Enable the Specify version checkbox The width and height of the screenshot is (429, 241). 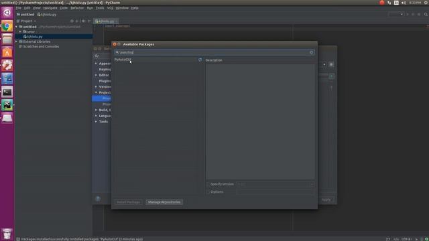[208, 184]
